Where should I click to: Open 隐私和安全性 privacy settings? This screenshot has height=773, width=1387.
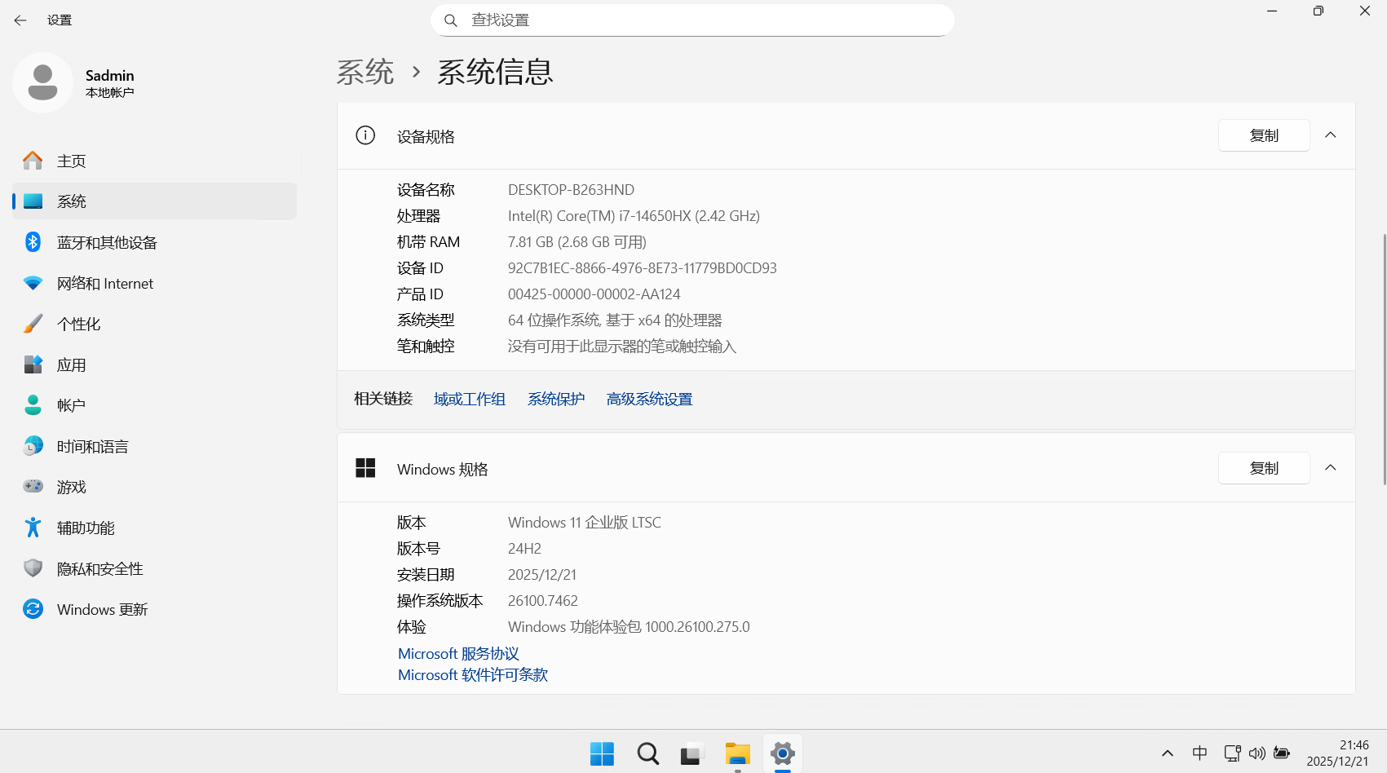coord(99,568)
